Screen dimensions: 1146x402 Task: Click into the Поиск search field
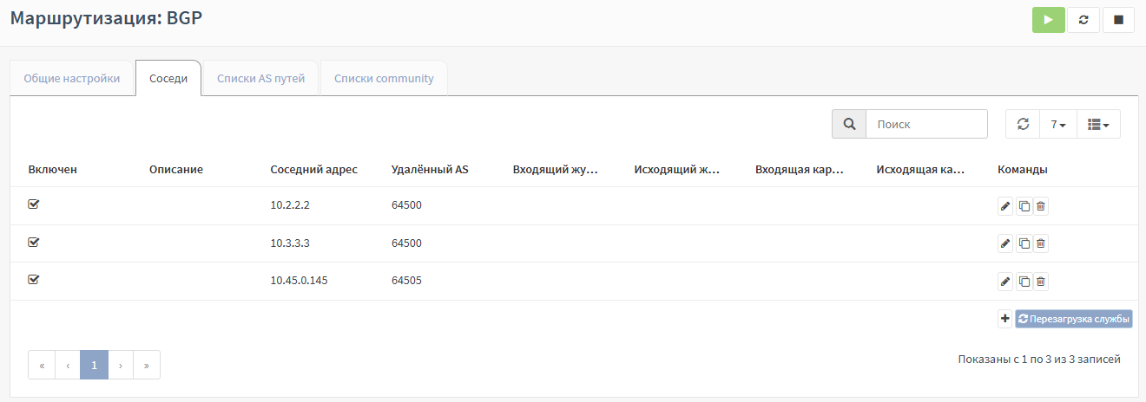926,124
